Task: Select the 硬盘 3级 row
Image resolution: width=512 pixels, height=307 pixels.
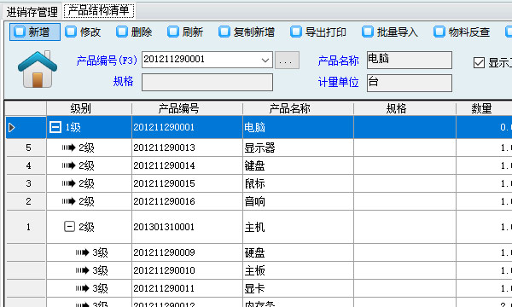Action: point(259,252)
